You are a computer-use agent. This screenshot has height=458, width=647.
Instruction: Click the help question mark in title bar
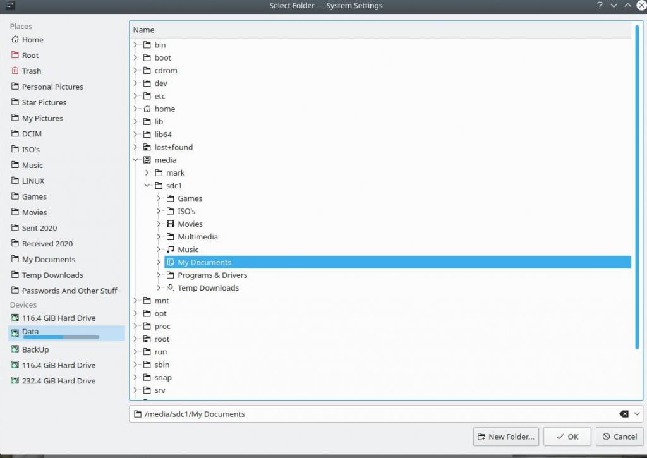coord(599,6)
